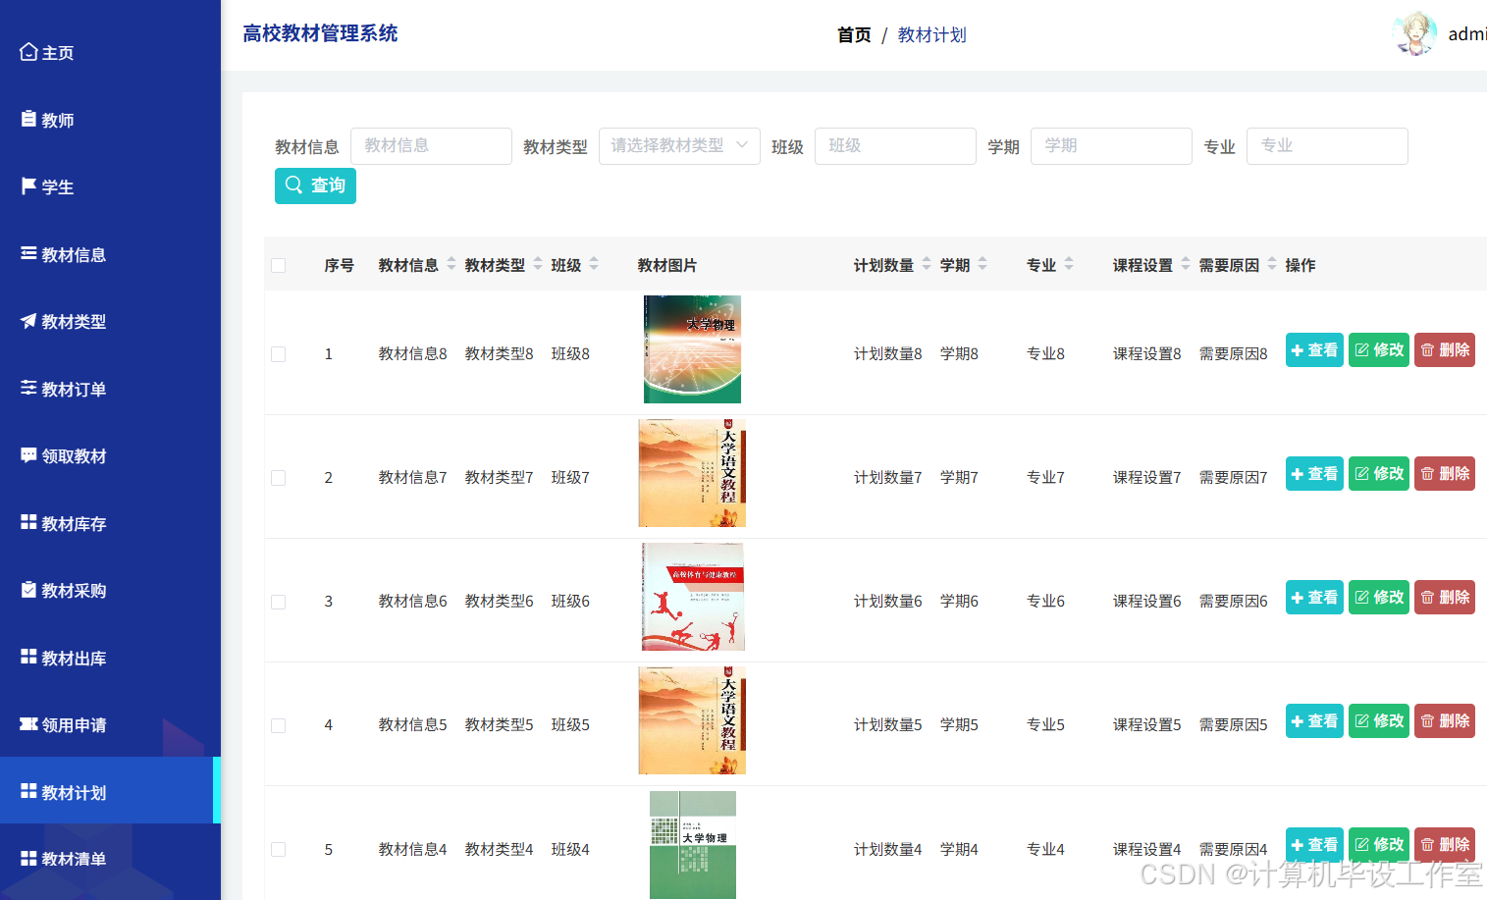This screenshot has width=1487, height=900.
Task: Click 查看 for the 教材信息6 row
Action: tap(1314, 598)
